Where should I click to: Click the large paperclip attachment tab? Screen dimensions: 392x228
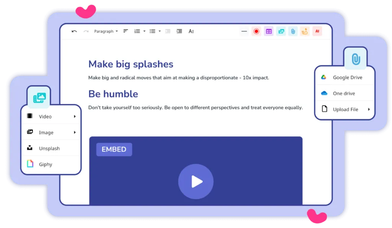coord(356,59)
